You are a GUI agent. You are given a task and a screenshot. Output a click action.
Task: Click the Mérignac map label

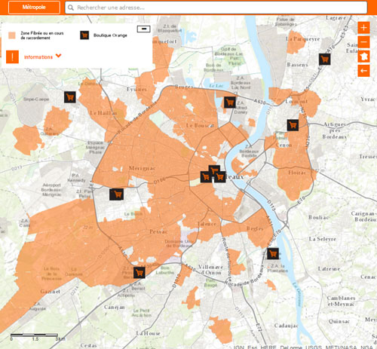[143, 168]
